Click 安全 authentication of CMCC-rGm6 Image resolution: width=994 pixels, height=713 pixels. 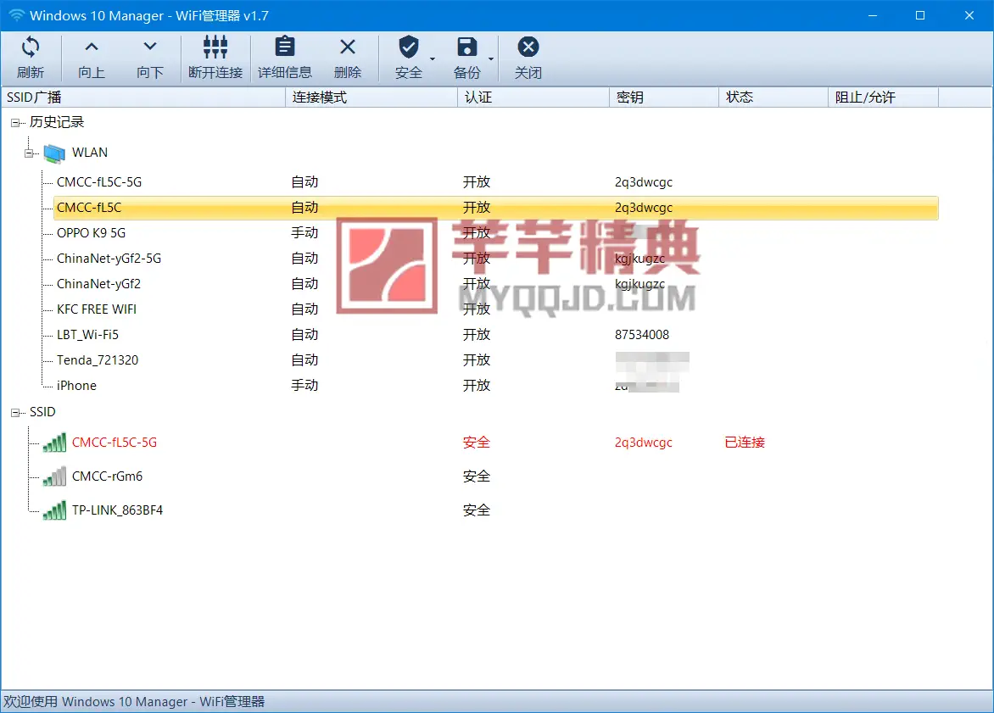click(x=476, y=476)
